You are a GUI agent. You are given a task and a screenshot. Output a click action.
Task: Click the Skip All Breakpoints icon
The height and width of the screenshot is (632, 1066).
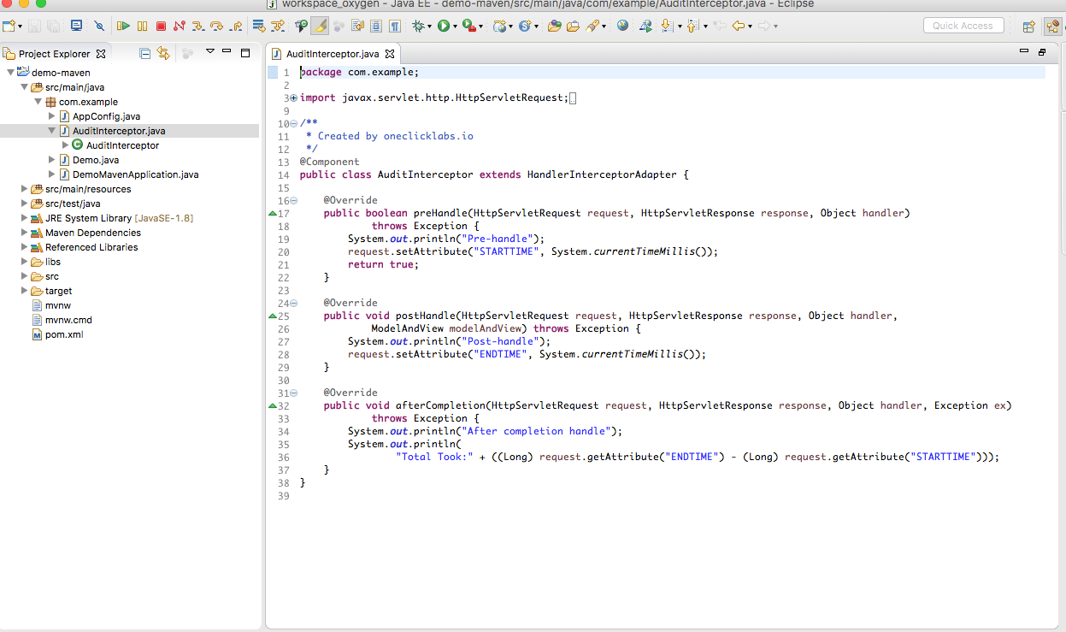coord(98,26)
